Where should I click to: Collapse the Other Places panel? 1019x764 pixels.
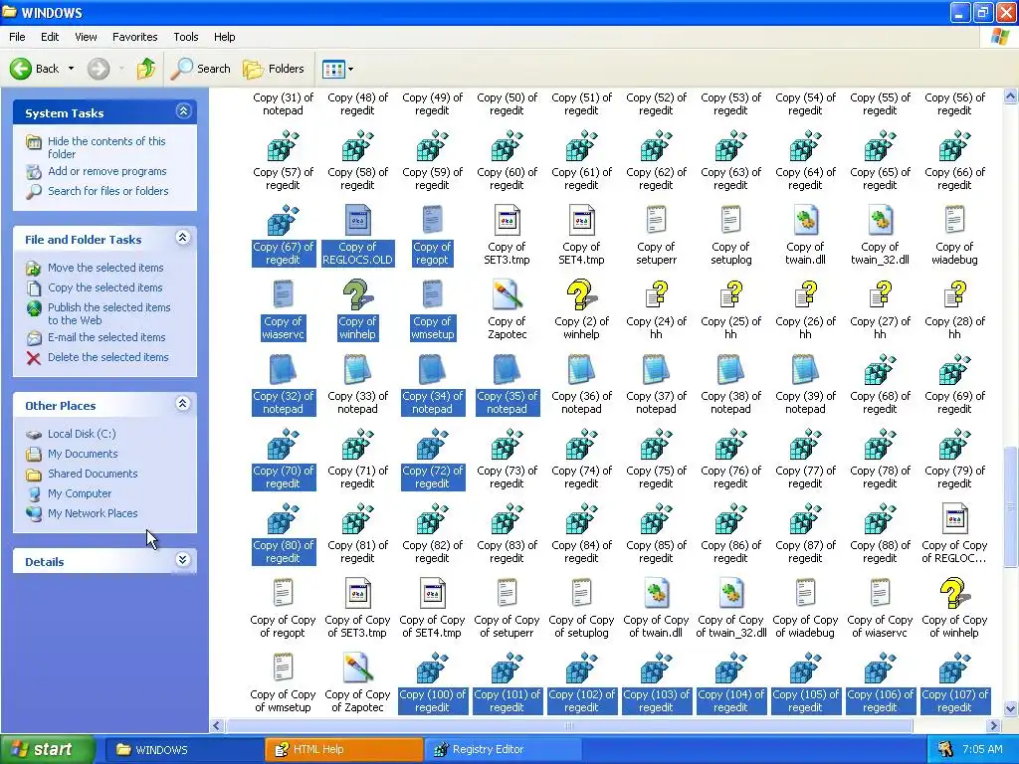(183, 404)
